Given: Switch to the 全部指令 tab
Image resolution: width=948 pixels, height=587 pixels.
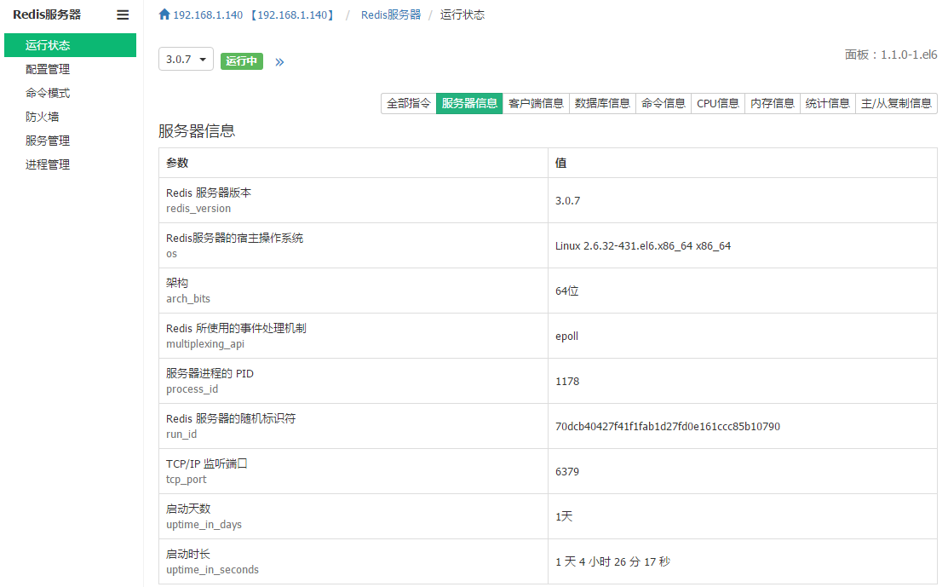Looking at the screenshot, I should (x=409, y=103).
